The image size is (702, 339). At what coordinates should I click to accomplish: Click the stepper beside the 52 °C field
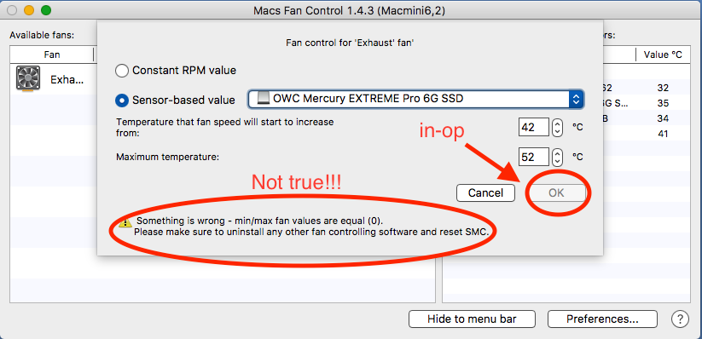point(557,157)
